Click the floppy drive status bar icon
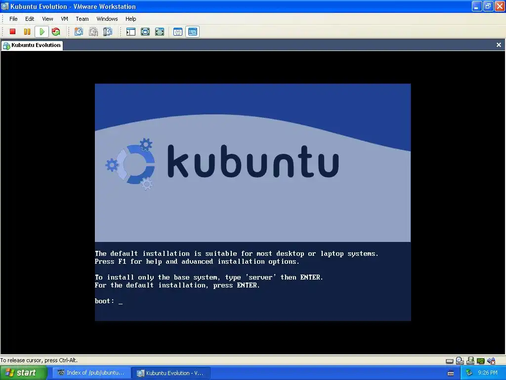 470,361
